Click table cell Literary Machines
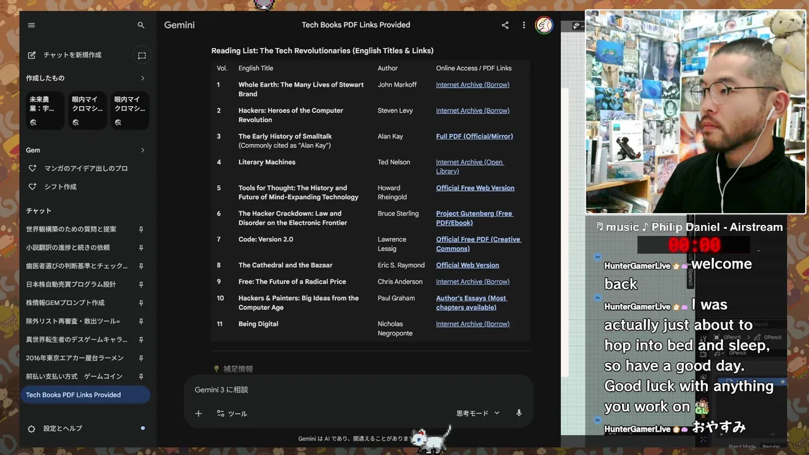This screenshot has width=809, height=455. coord(267,162)
